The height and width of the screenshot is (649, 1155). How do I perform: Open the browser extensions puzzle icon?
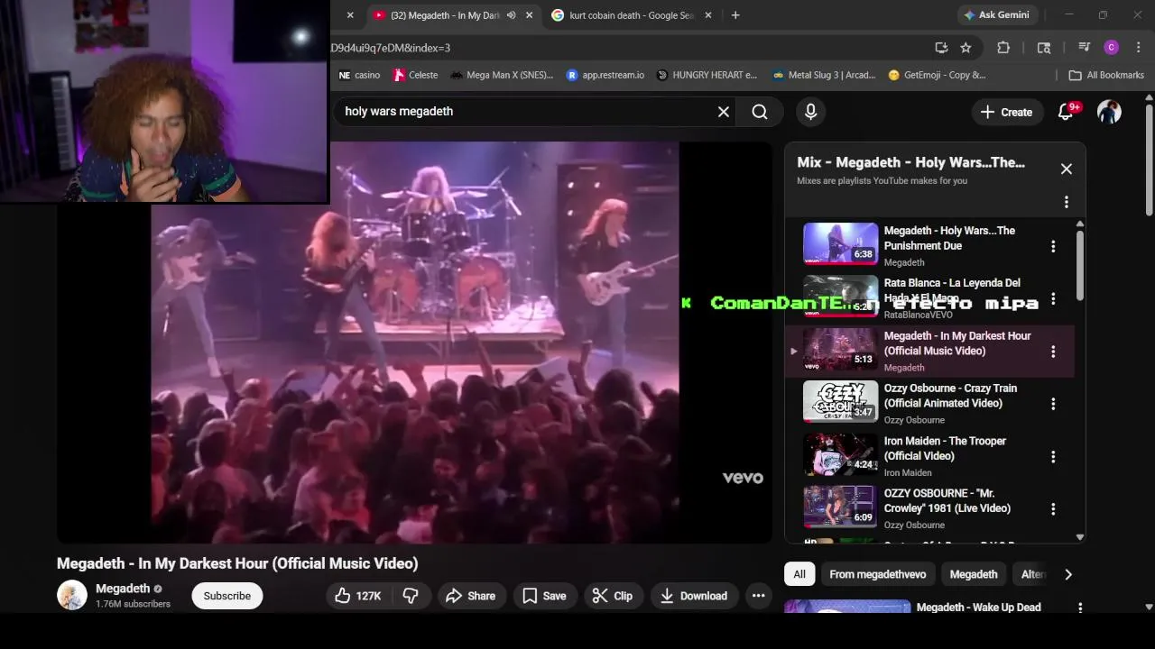click(1003, 48)
